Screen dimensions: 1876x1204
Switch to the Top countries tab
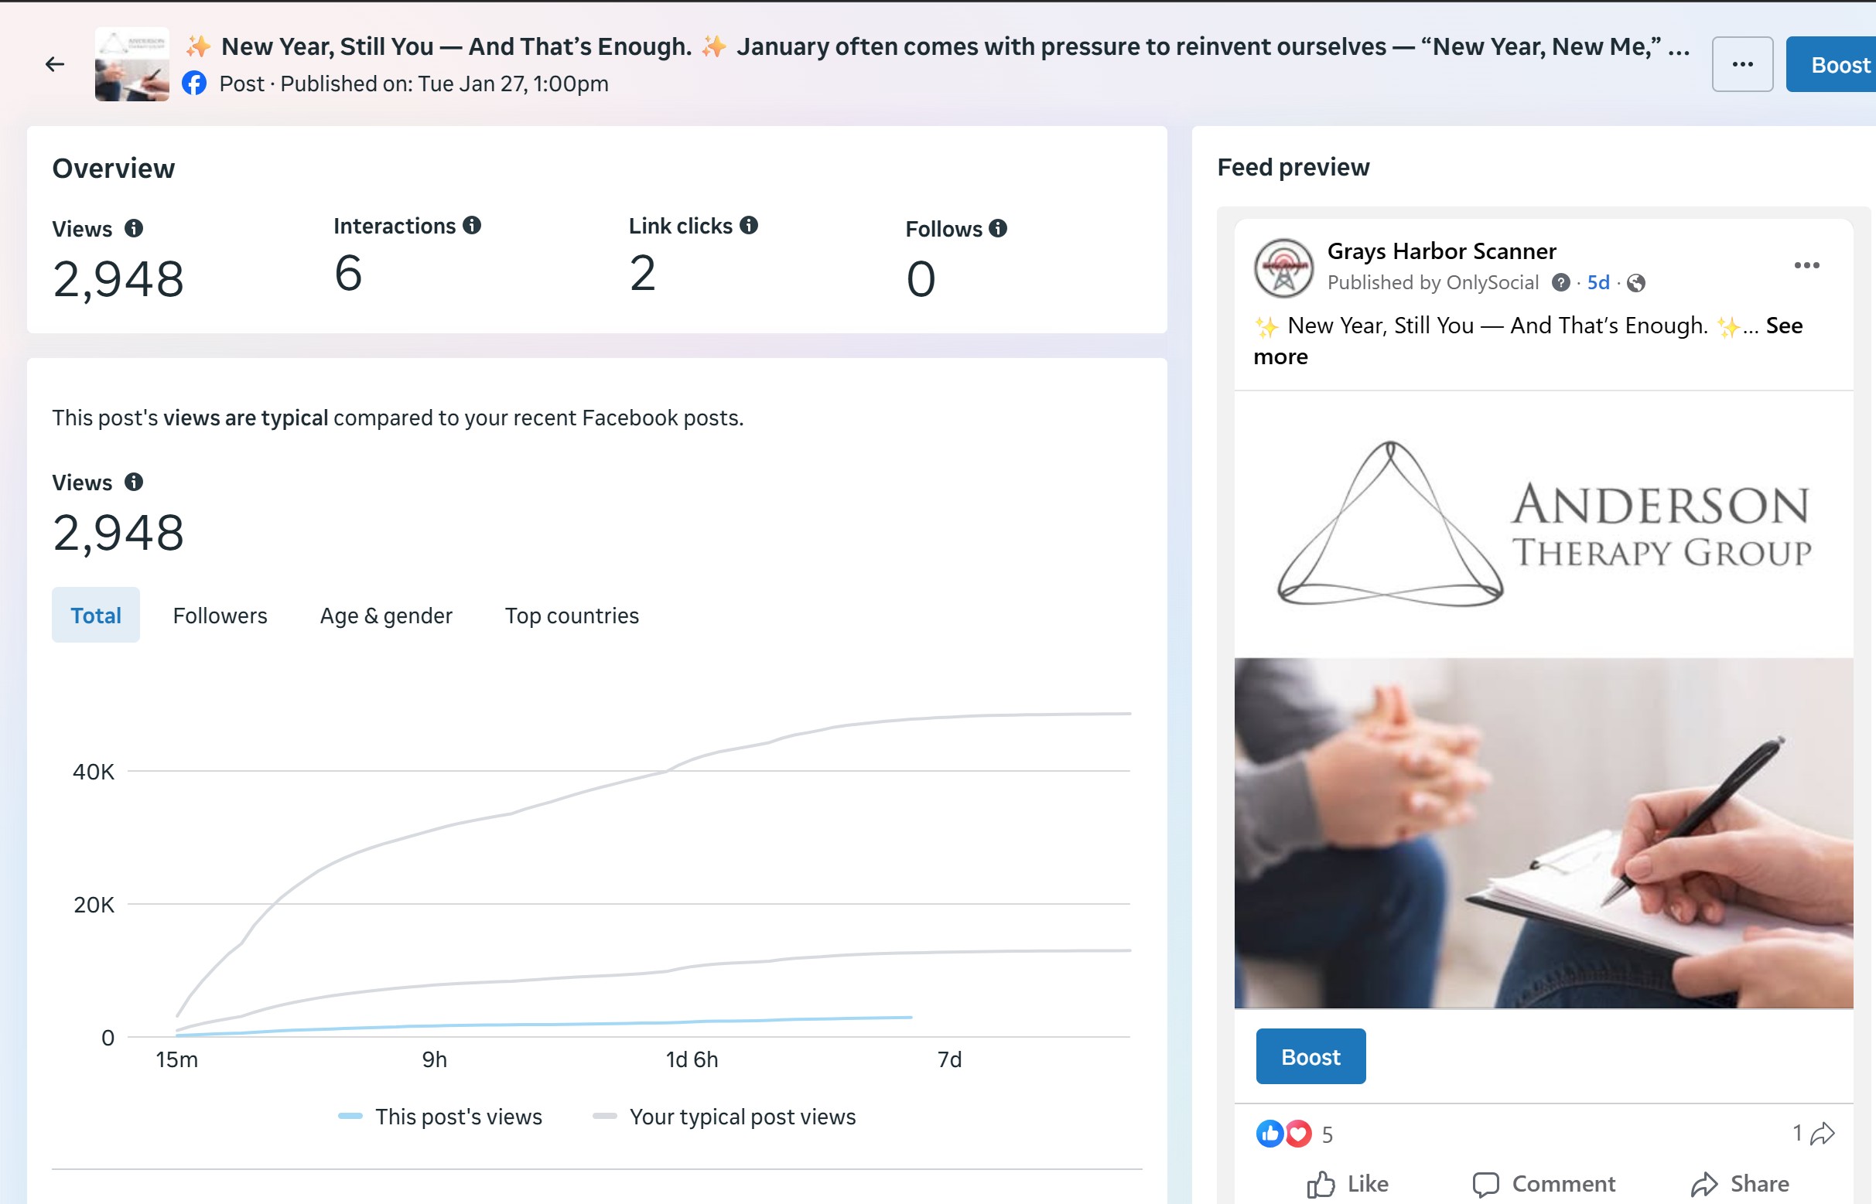point(572,616)
